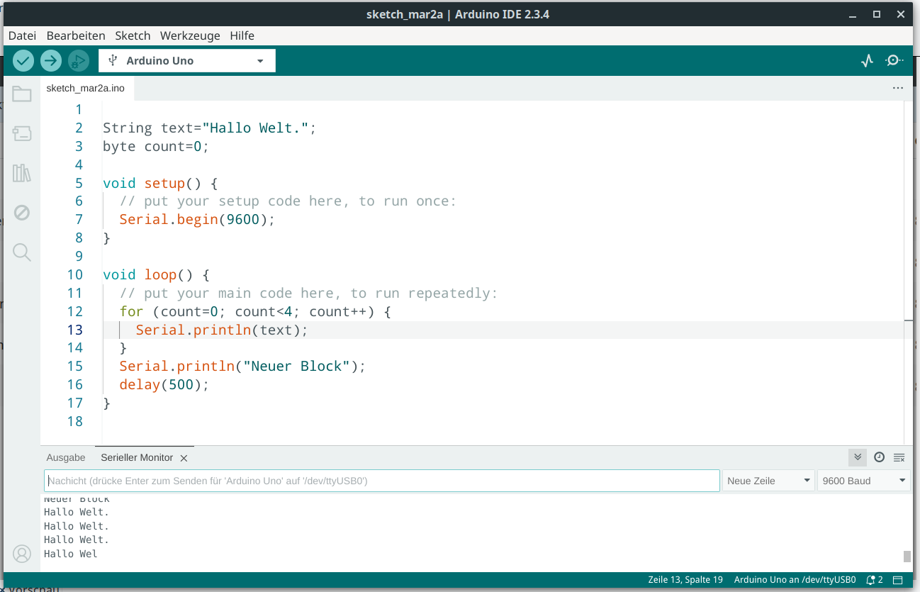Viewport: 920px width, 592px height.
Task: Open the Debug sidebar panel icon
Action: tap(22, 213)
